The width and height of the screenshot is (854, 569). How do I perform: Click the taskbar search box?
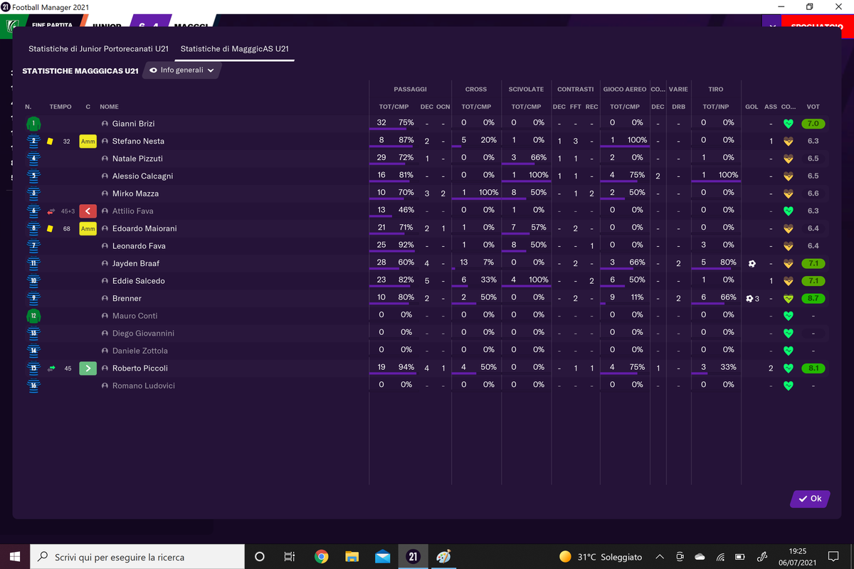(x=137, y=557)
